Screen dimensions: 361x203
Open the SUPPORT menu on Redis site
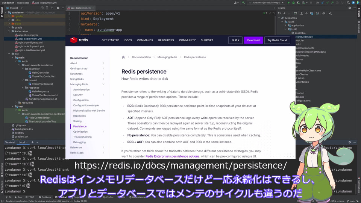point(207,40)
